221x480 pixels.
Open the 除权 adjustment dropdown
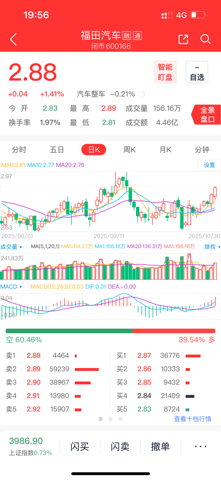point(212,247)
